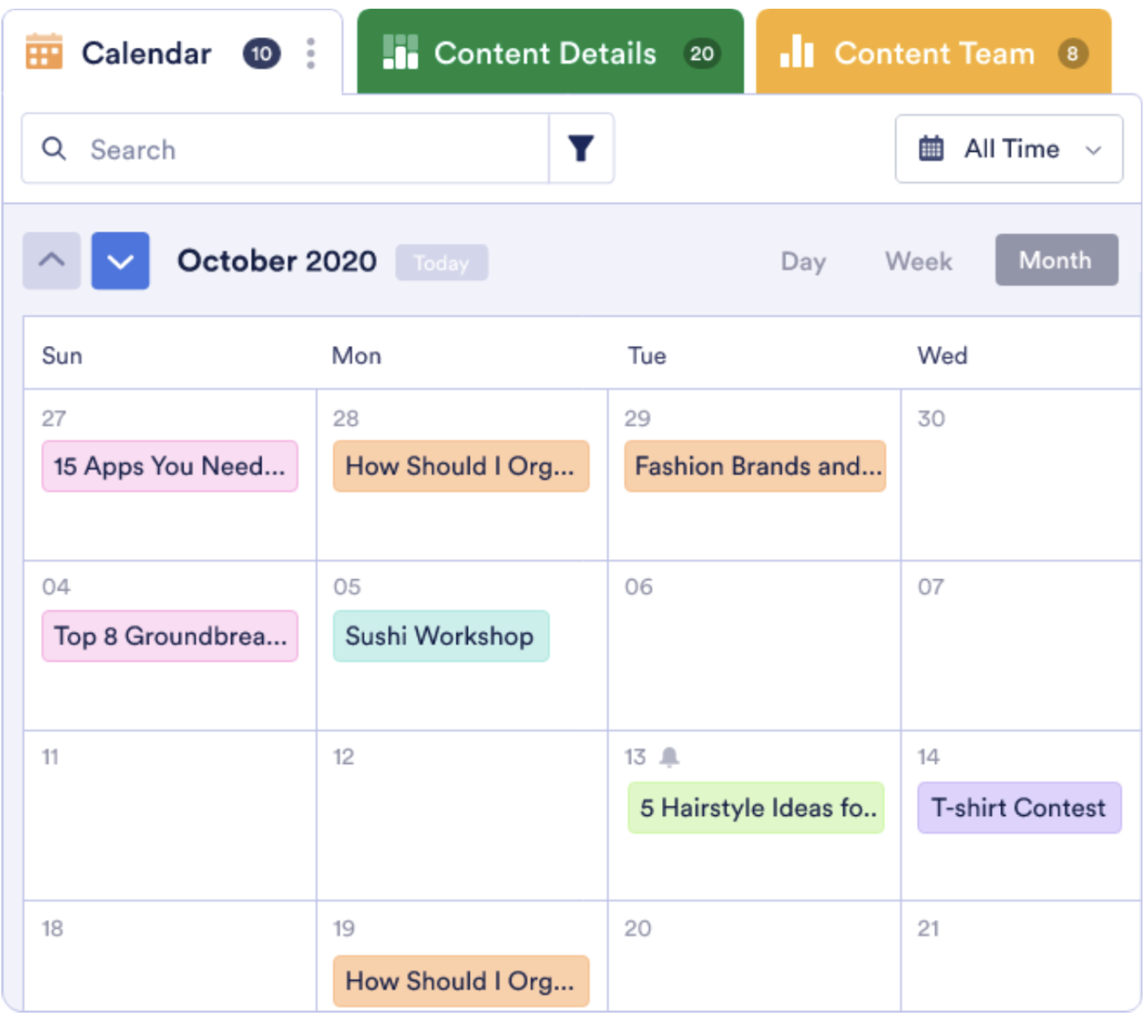The image size is (1146, 1019).
Task: Click the calendar icon beside All Time
Action: tap(931, 148)
